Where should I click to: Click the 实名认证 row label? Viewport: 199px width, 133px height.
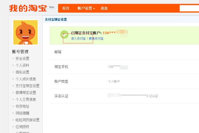61,96
